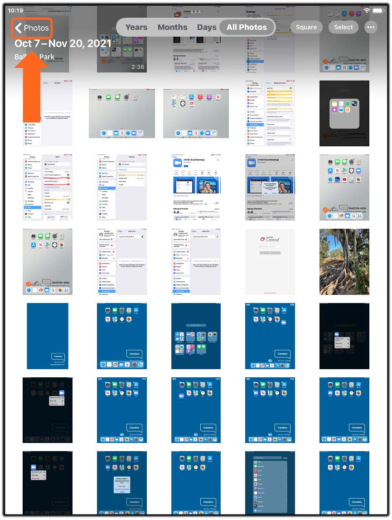
Task: Open the blue screenshot with remove-app dialog
Action: click(x=122, y=482)
